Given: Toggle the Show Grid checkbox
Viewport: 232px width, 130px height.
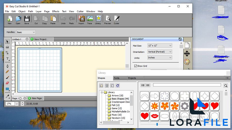Looking at the screenshot, I should click(x=136, y=66).
